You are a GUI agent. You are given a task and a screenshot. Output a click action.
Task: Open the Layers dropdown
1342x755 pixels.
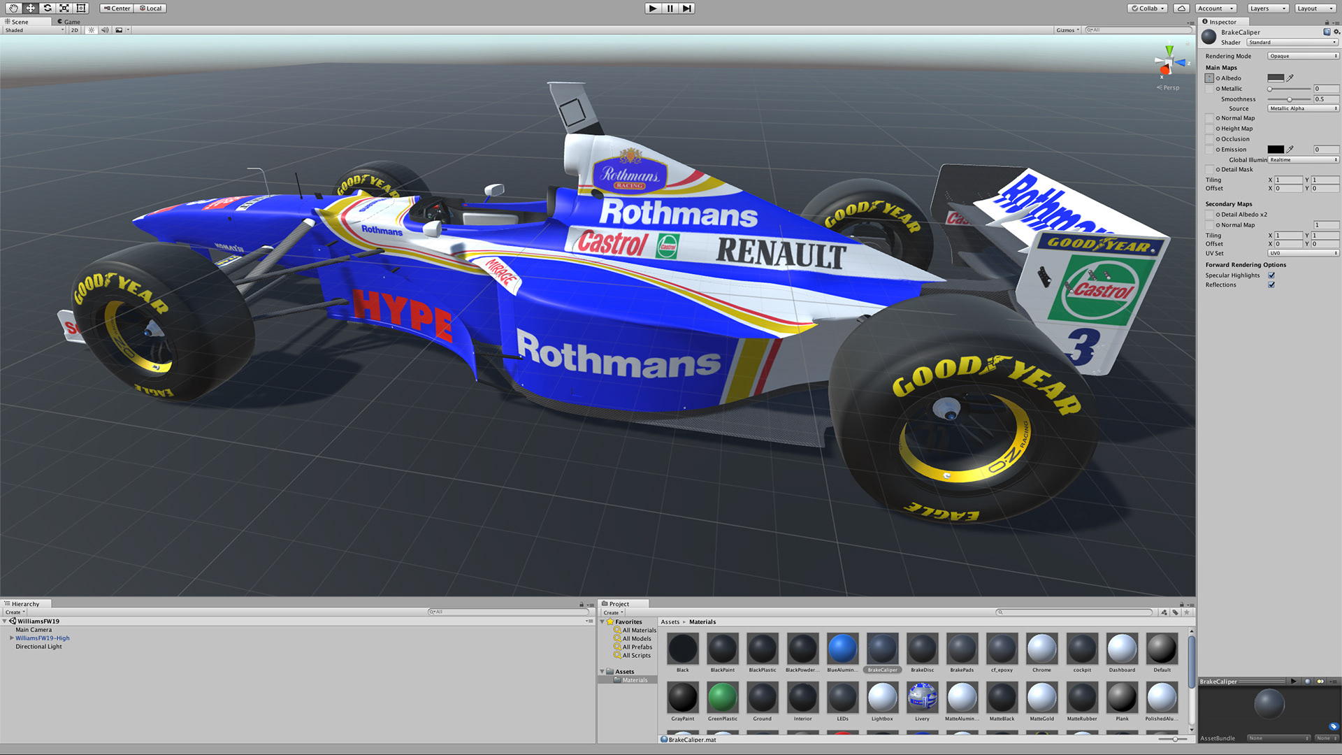pyautogui.click(x=1268, y=8)
